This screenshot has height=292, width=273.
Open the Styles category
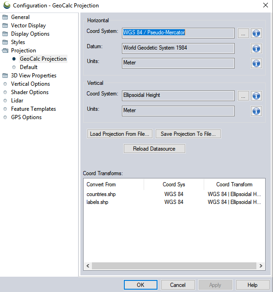tap(18, 42)
